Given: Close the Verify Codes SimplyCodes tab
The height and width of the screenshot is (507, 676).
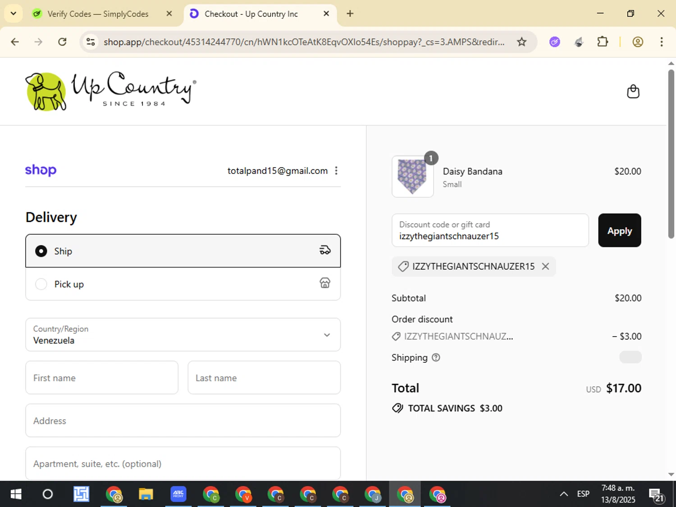Looking at the screenshot, I should pos(169,14).
